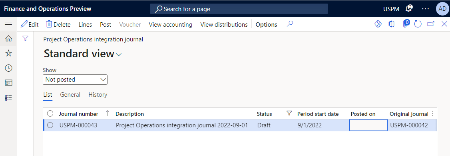
Task: Click the Status column filter icon
Action: [x=289, y=113]
